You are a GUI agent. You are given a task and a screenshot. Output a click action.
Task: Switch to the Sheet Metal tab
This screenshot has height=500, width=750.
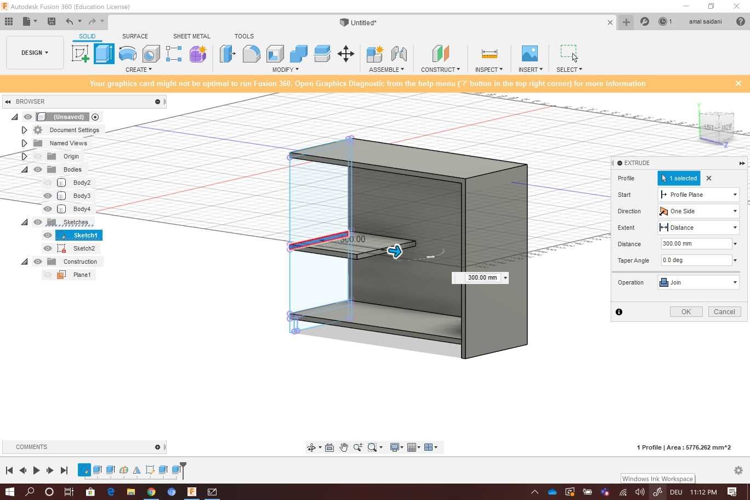click(x=191, y=36)
